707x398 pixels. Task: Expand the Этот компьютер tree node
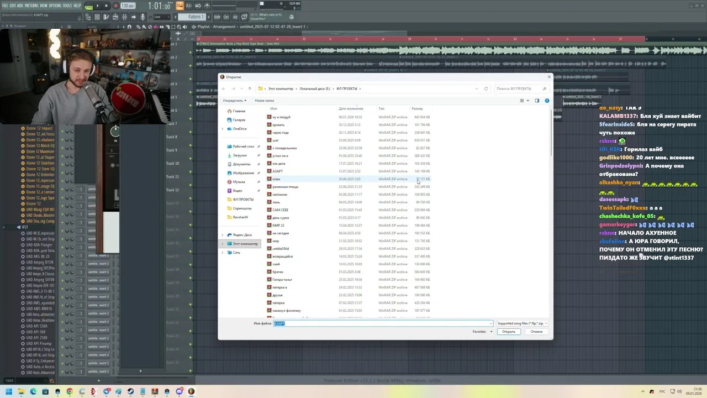pyautogui.click(x=223, y=244)
